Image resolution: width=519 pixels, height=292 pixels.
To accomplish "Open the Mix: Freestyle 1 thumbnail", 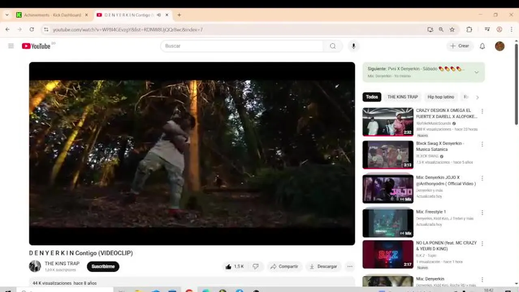I will tap(388, 223).
